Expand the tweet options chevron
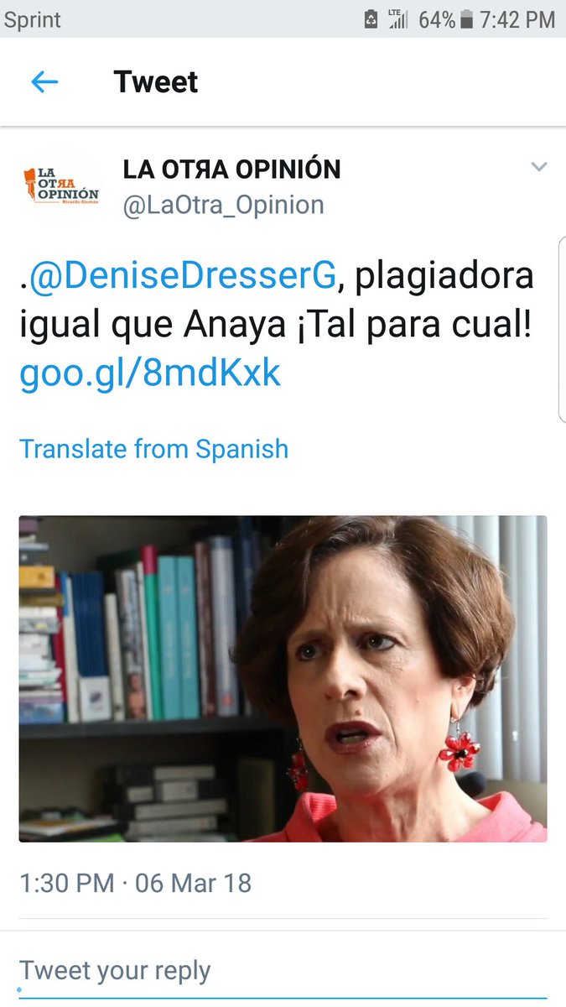Viewport: 566px width, 1007px height. 539,167
